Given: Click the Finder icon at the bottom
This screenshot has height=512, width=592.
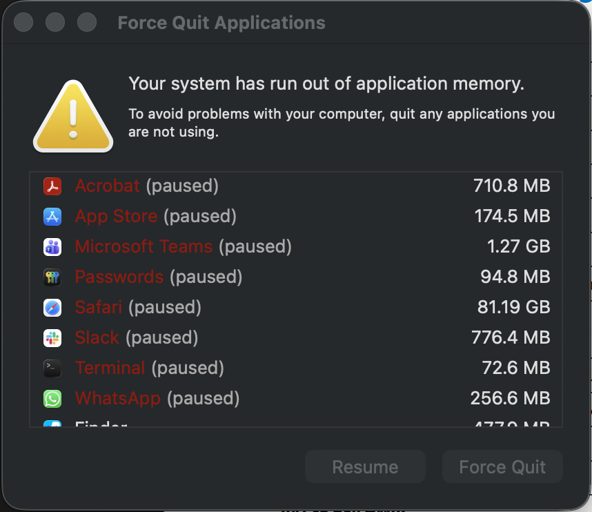Looking at the screenshot, I should point(52,424).
